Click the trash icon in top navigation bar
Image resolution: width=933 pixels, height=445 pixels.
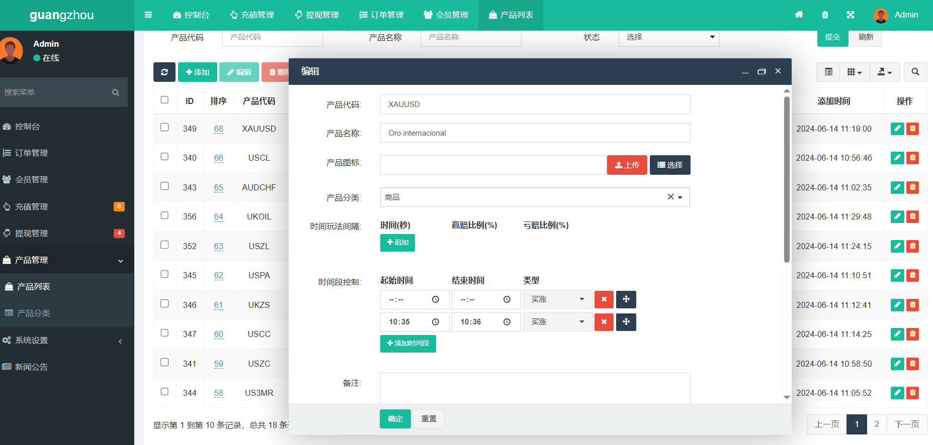pos(825,15)
